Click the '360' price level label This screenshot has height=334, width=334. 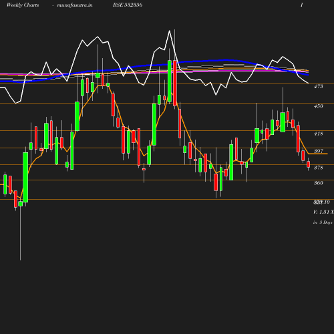pos(318,183)
